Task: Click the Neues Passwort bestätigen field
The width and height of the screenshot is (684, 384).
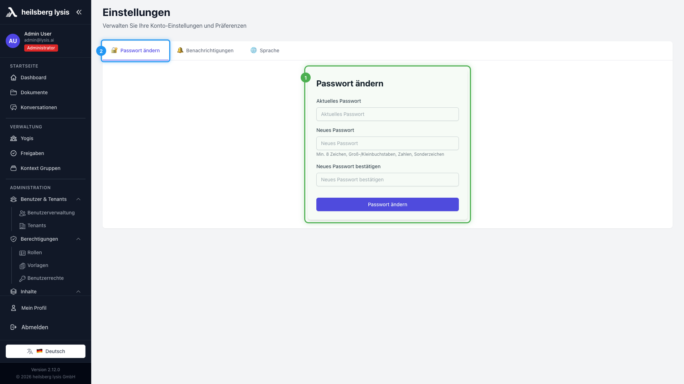Action: [x=387, y=180]
